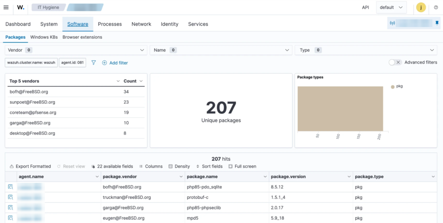Toggle the pkg legend series

(x=397, y=87)
